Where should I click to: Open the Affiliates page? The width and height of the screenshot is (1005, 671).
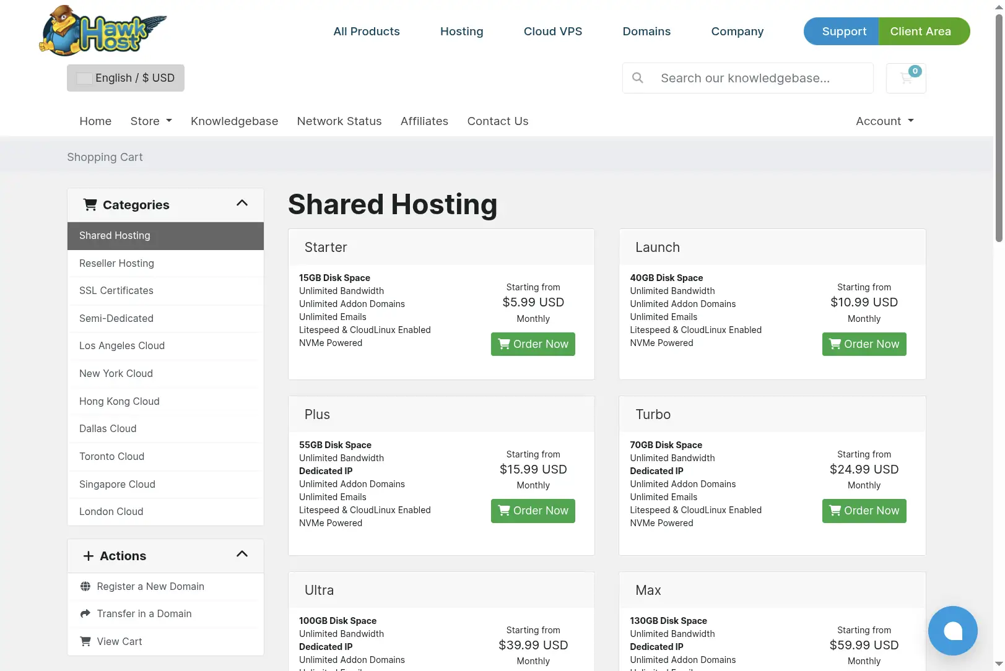(424, 121)
